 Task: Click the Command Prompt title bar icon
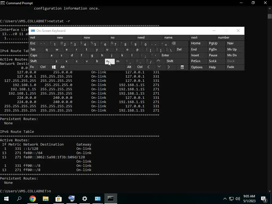3,3
